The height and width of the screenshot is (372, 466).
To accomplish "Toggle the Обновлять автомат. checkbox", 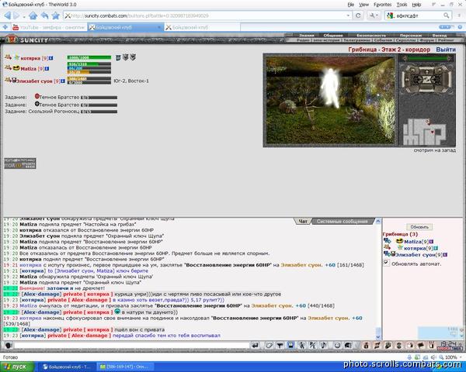I will [x=386, y=262].
